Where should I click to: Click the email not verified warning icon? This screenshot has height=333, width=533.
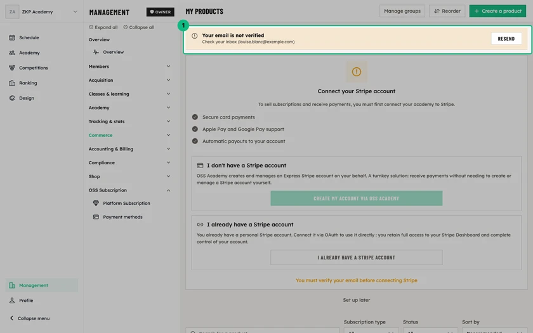tap(194, 36)
